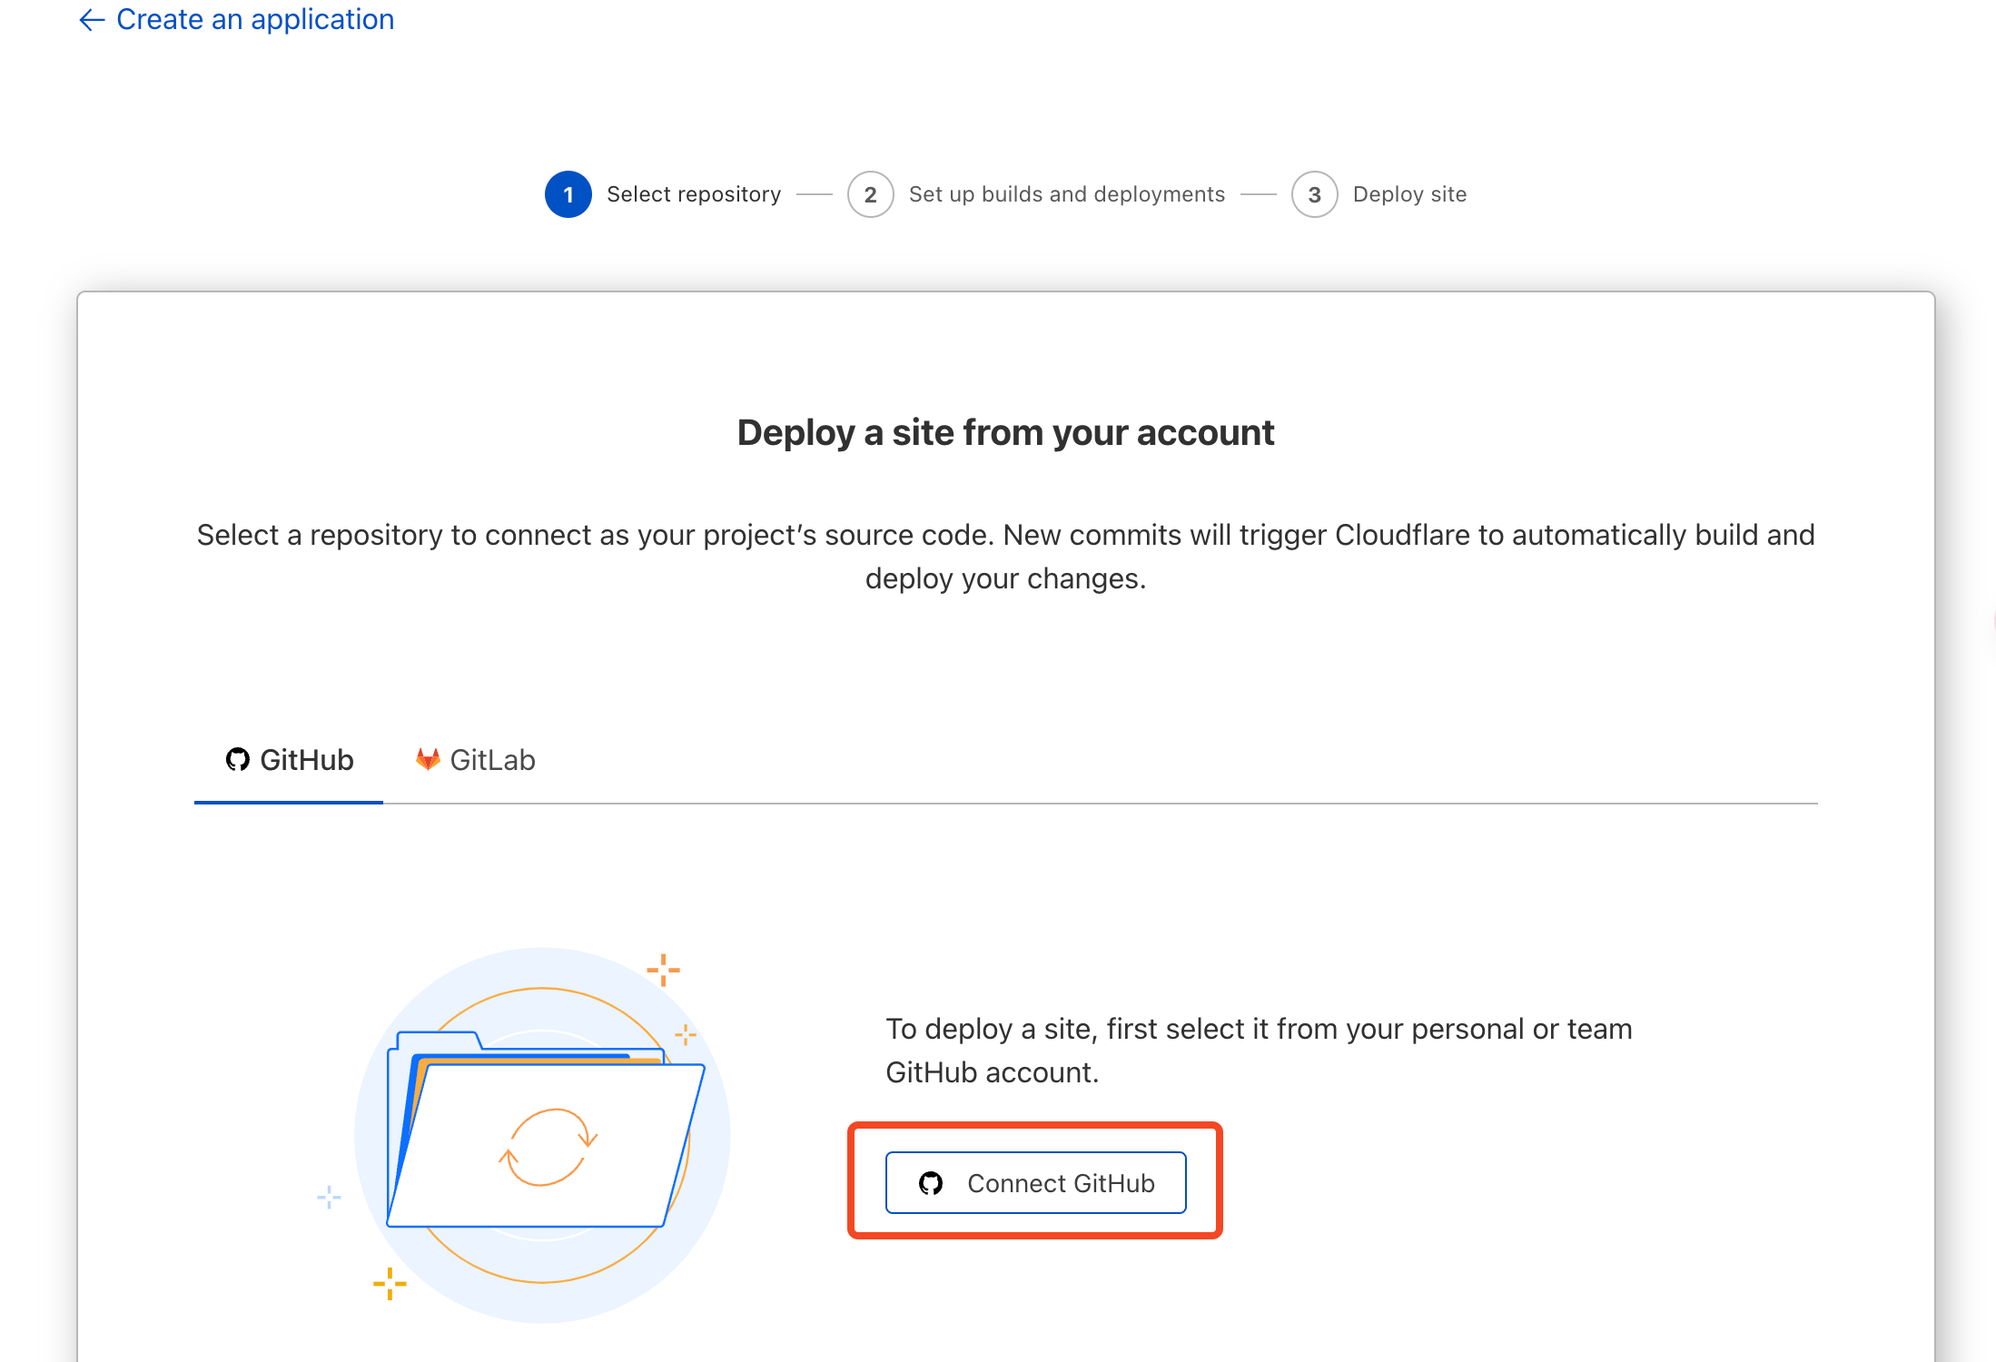Click step 2 circle for builds setup
This screenshot has height=1362, width=1996.
tap(870, 194)
